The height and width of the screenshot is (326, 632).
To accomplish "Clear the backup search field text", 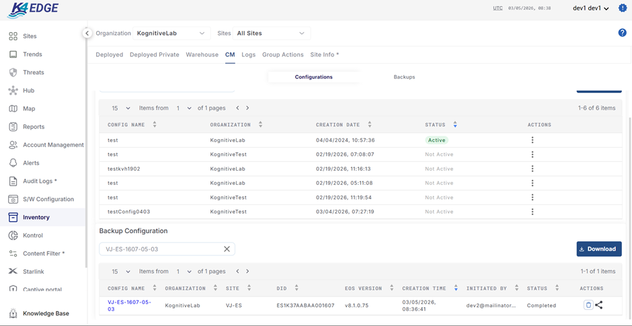I will click(x=227, y=249).
